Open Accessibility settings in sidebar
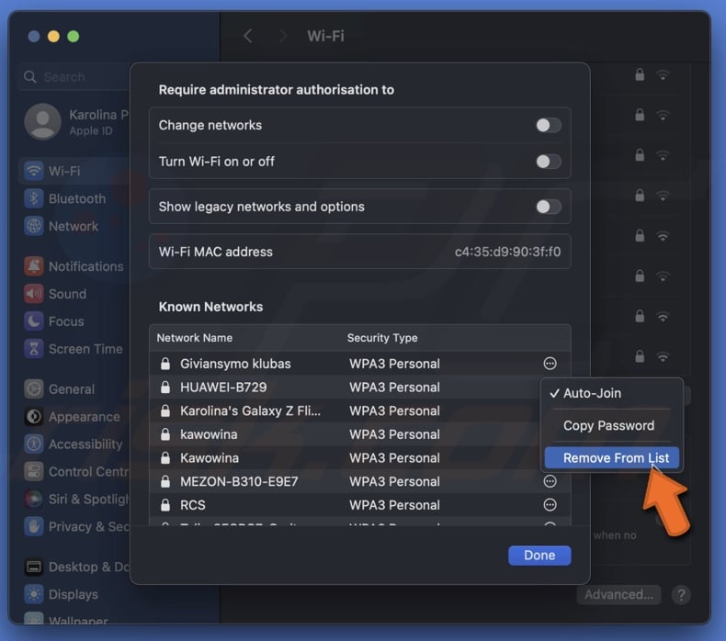 point(74,444)
